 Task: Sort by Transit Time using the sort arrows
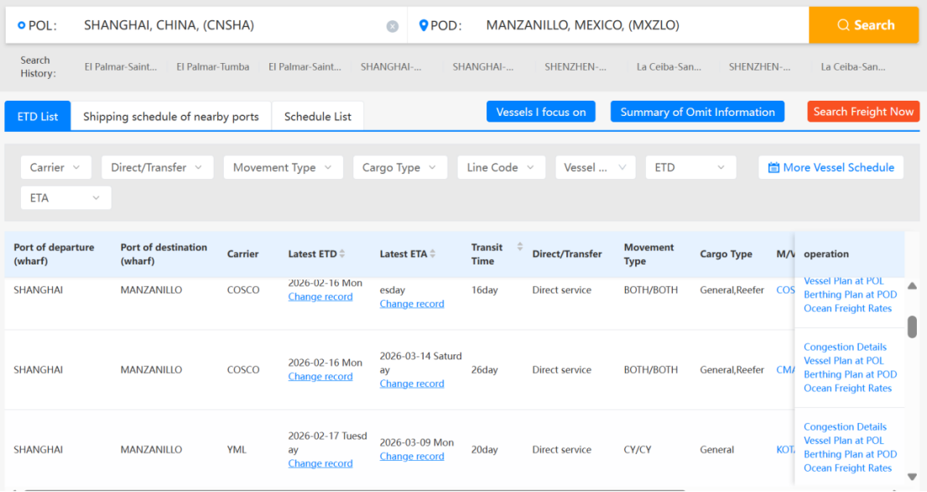518,247
